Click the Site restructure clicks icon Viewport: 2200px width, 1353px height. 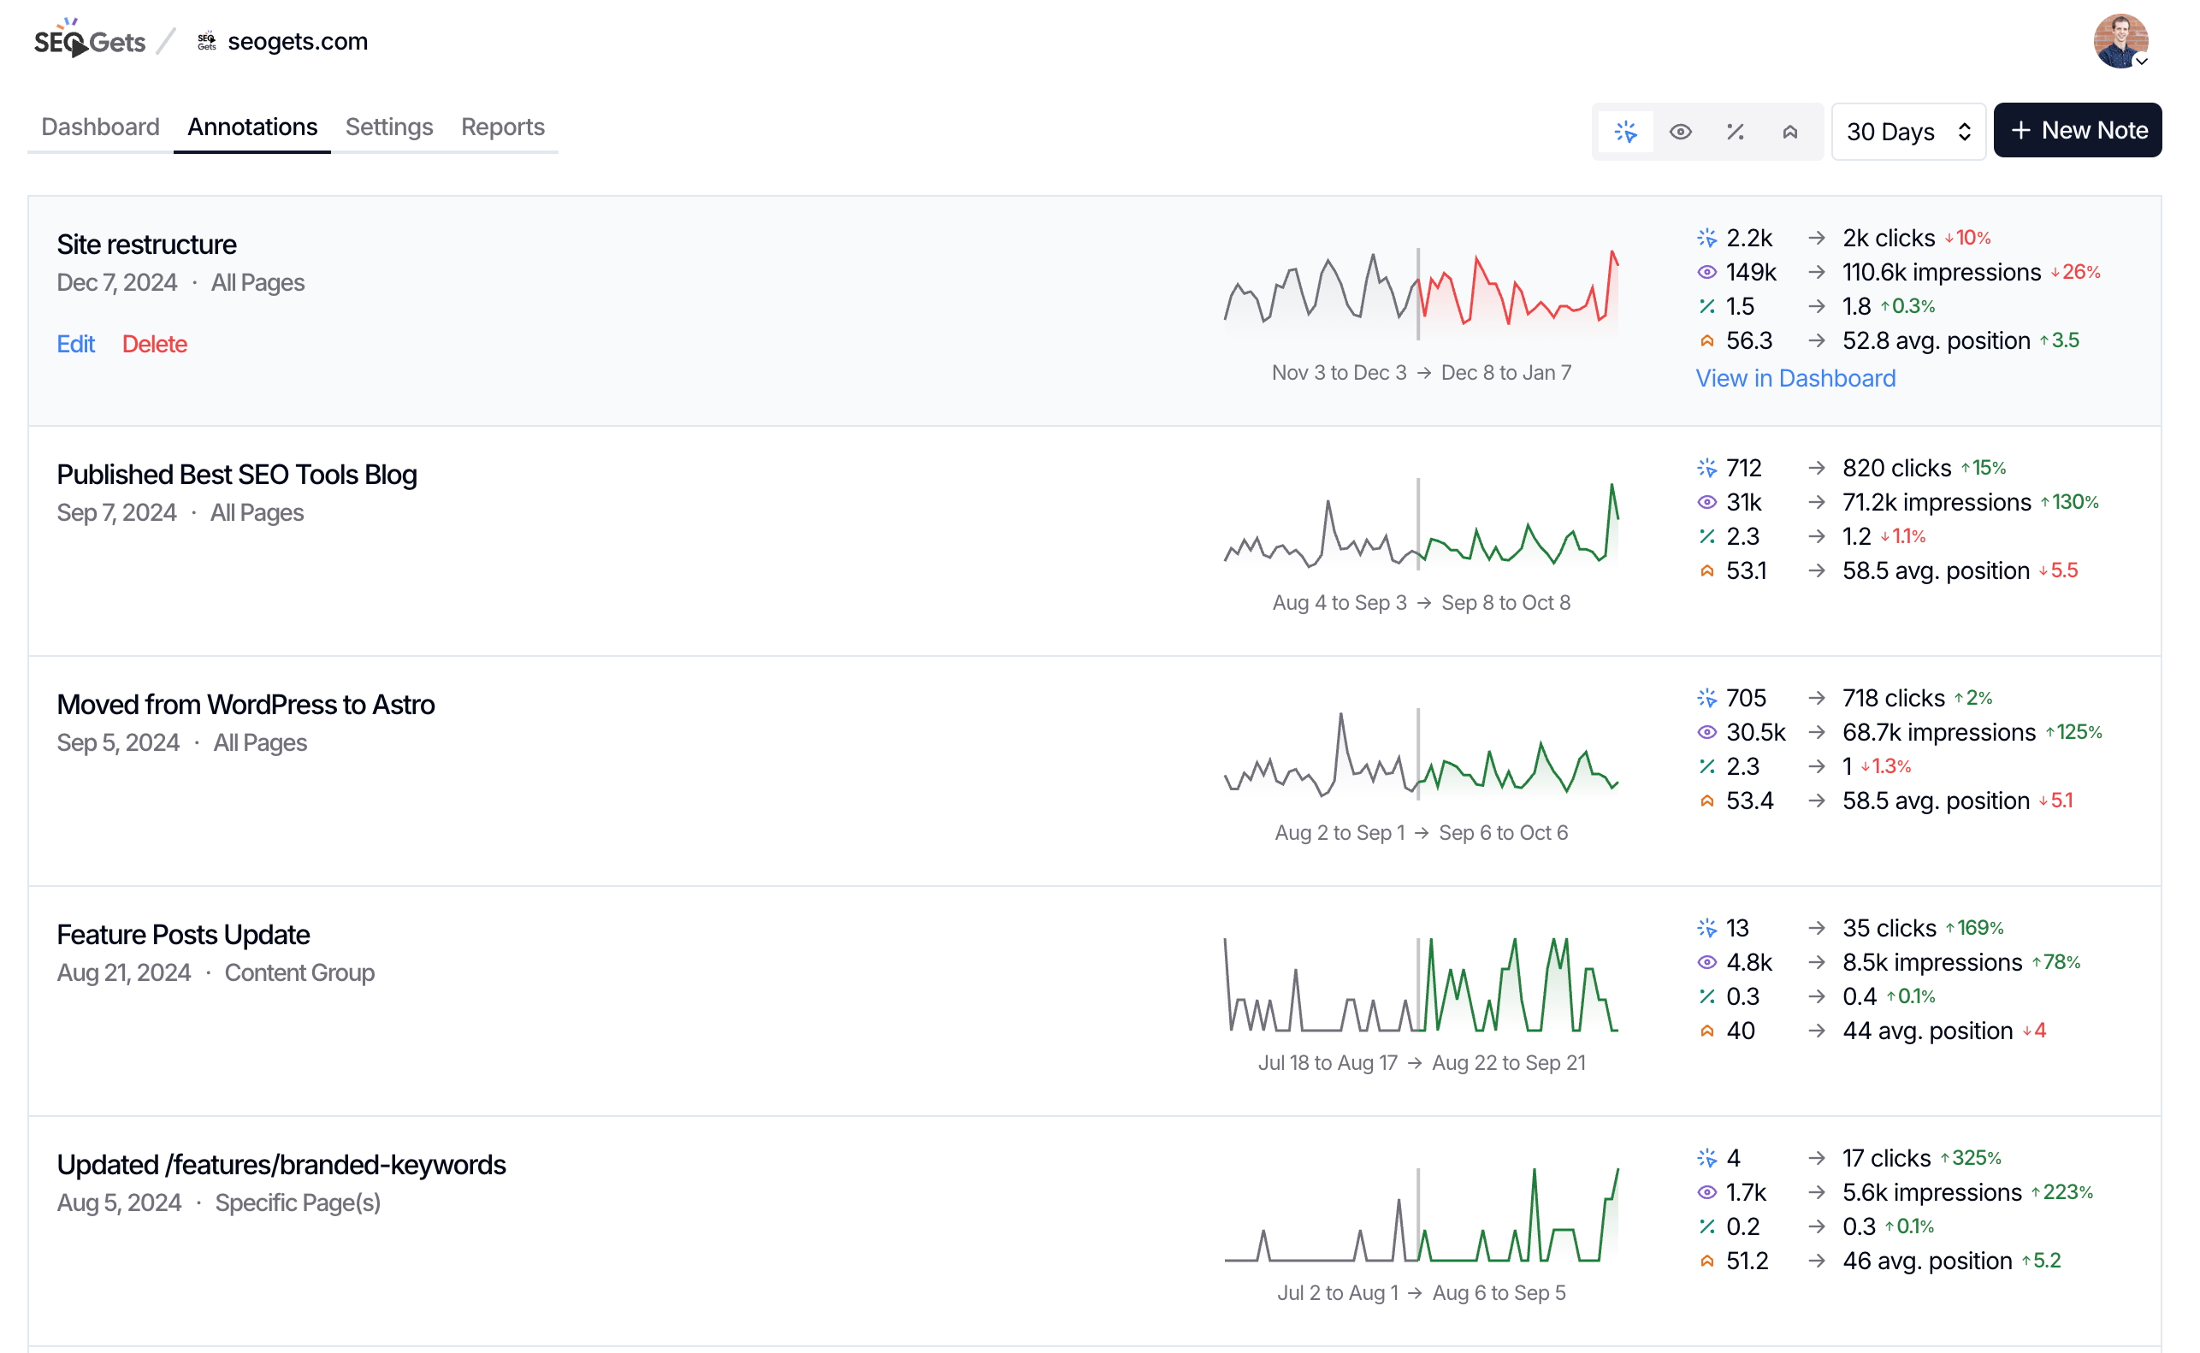coord(1706,238)
